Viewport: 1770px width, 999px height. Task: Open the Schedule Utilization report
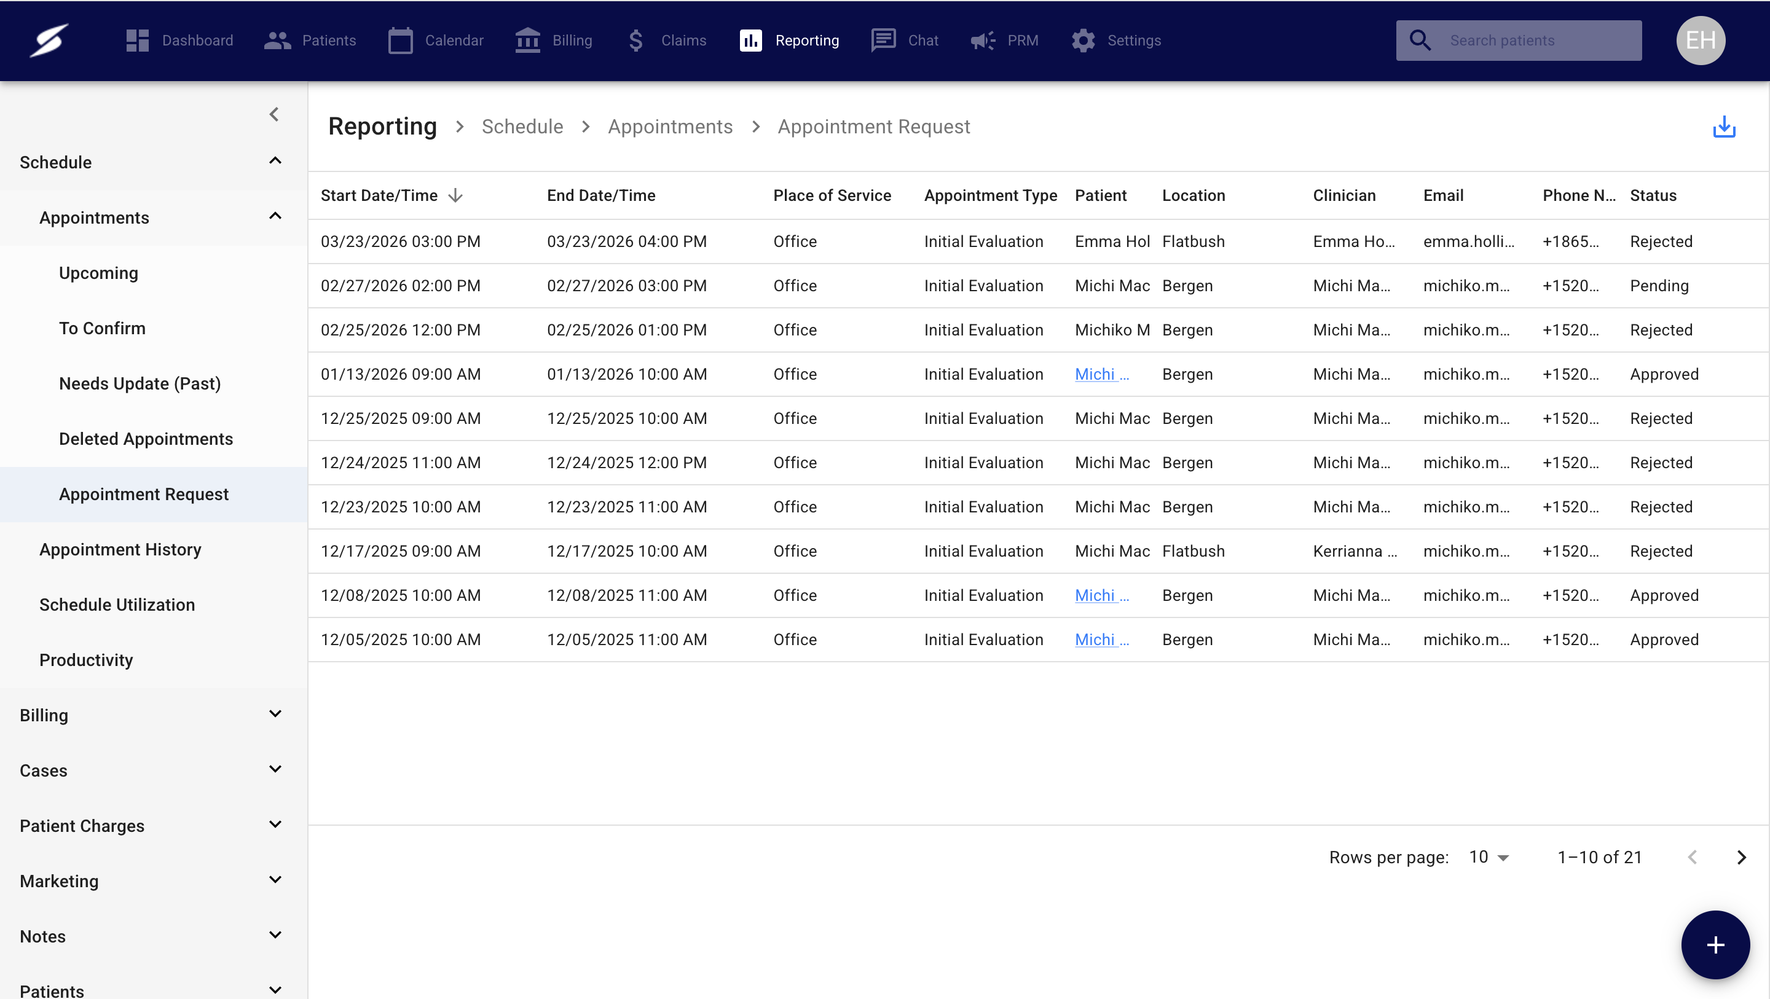pos(117,604)
